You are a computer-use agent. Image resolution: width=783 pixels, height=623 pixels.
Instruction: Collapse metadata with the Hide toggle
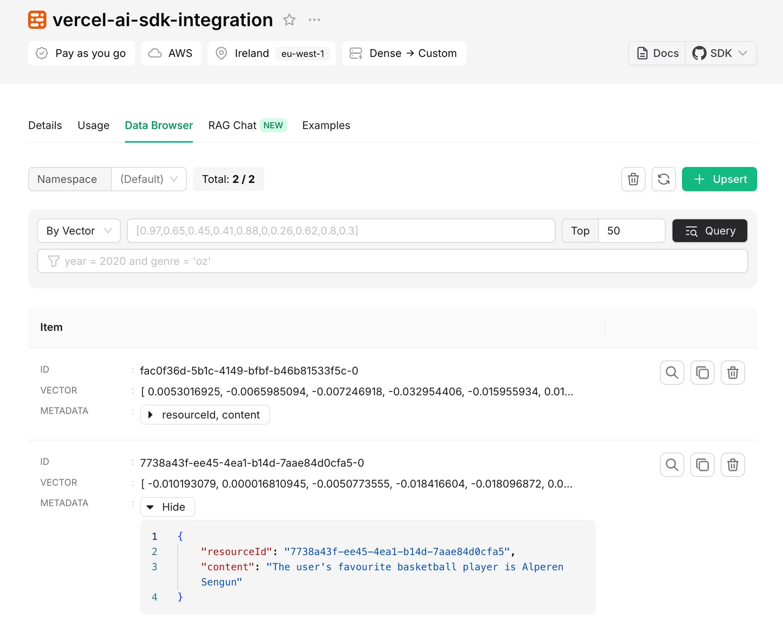coord(167,507)
